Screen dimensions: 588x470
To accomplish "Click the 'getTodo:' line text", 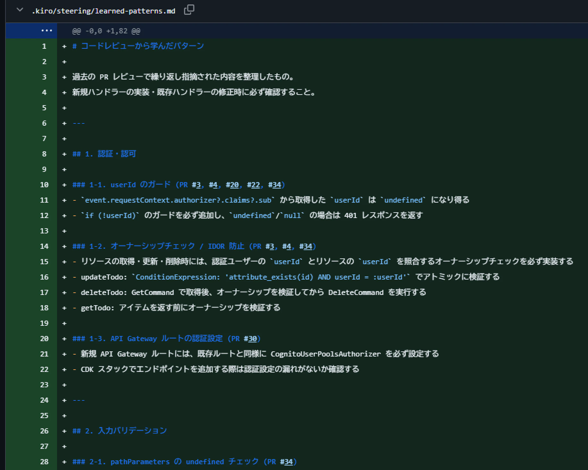I will point(181,308).
